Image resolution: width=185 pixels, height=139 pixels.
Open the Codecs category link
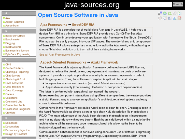10,94
